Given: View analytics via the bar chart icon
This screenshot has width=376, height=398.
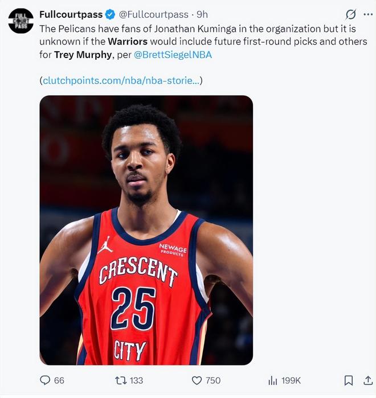Looking at the screenshot, I should (x=273, y=380).
